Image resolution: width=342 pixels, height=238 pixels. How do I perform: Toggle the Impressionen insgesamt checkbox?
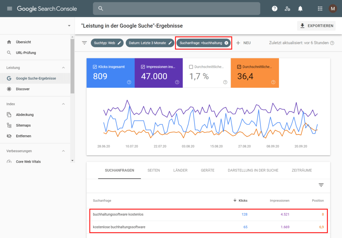pyautogui.click(x=143, y=67)
